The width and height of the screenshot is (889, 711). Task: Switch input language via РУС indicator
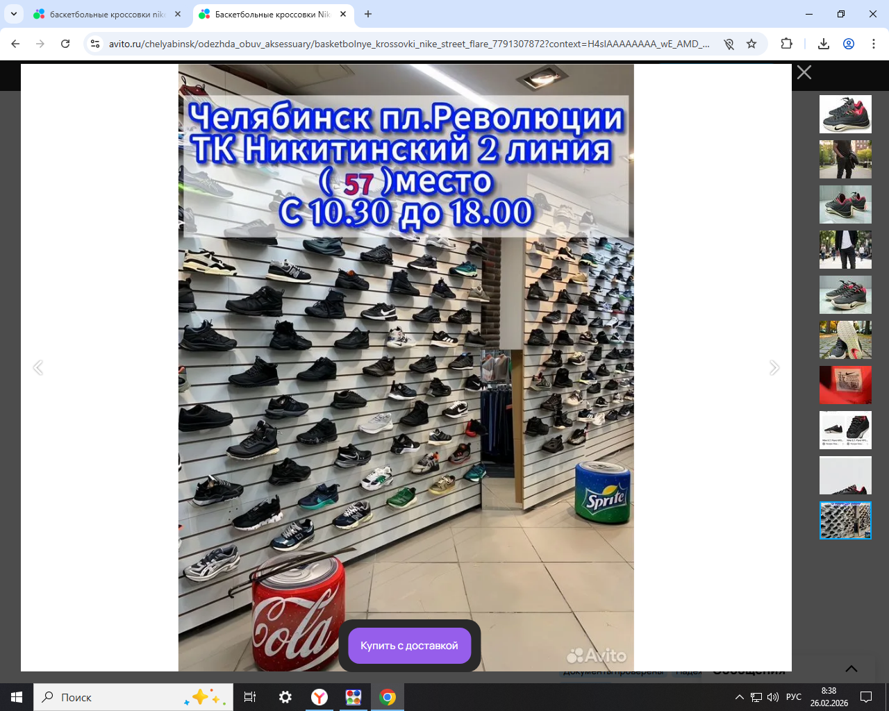tap(794, 697)
